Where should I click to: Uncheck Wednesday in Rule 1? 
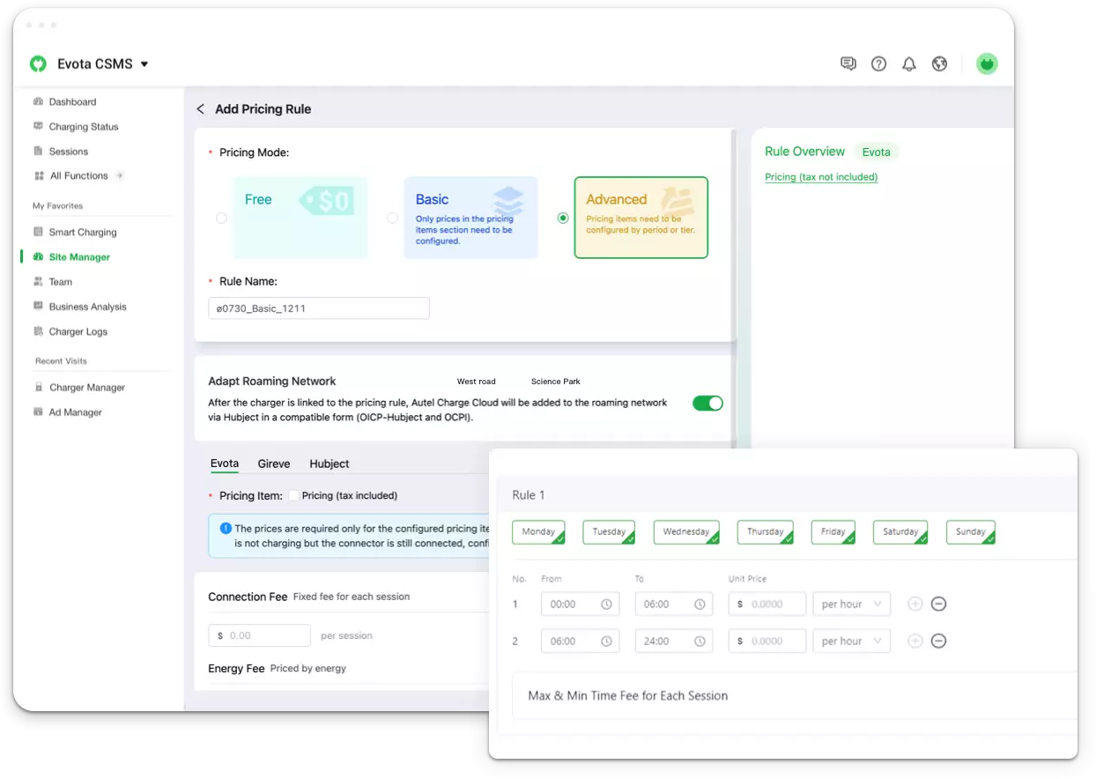tap(686, 531)
